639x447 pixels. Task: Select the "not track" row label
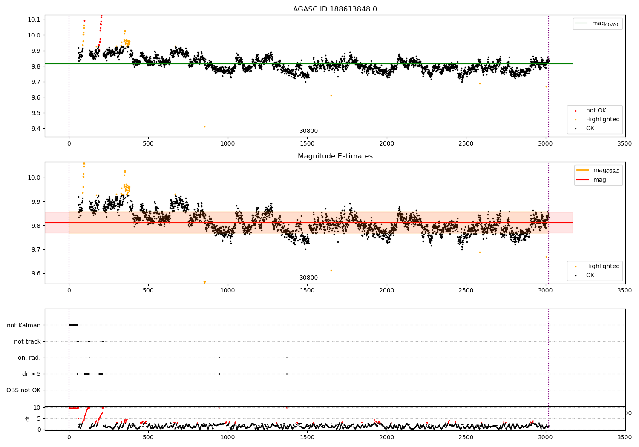pos(27,341)
